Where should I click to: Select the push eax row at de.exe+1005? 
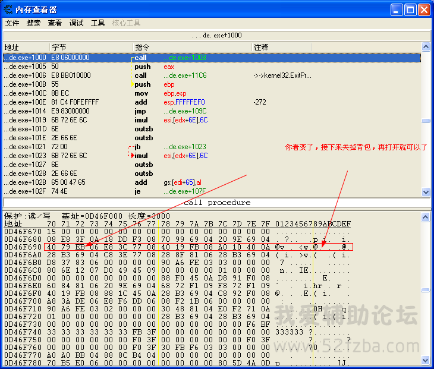(x=212, y=67)
